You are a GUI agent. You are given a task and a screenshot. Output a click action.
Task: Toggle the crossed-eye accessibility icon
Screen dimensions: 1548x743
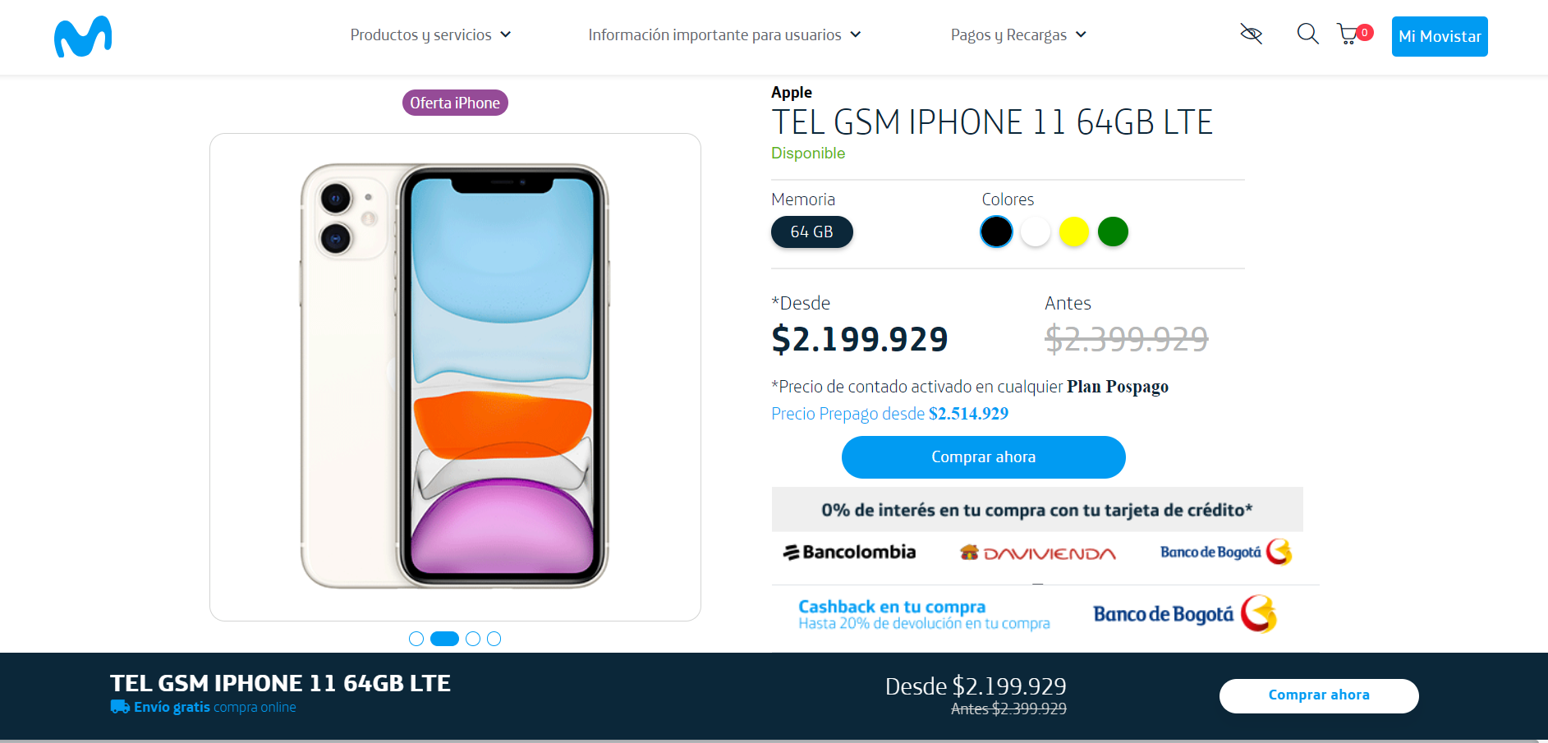coord(1251,34)
